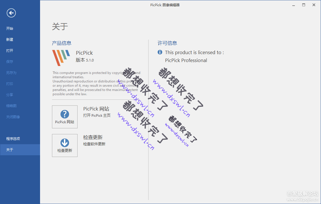
Task: Click the PicPick 网站 button
Action: click(x=65, y=117)
